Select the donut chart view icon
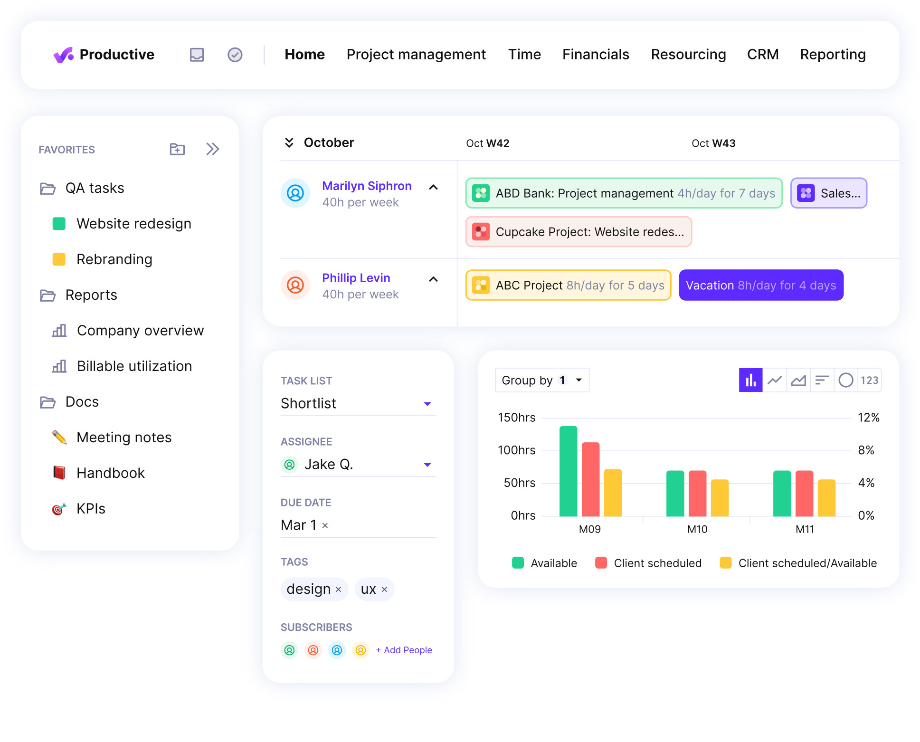Screen dimensions: 920x742 pos(846,380)
